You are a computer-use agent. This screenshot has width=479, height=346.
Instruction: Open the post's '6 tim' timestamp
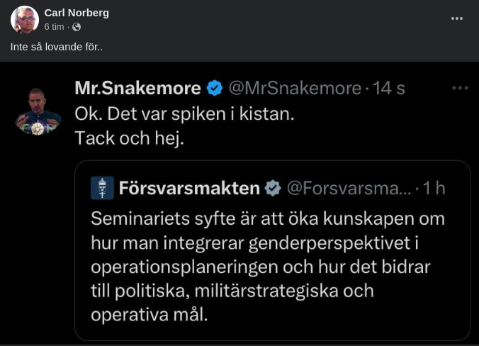(55, 27)
